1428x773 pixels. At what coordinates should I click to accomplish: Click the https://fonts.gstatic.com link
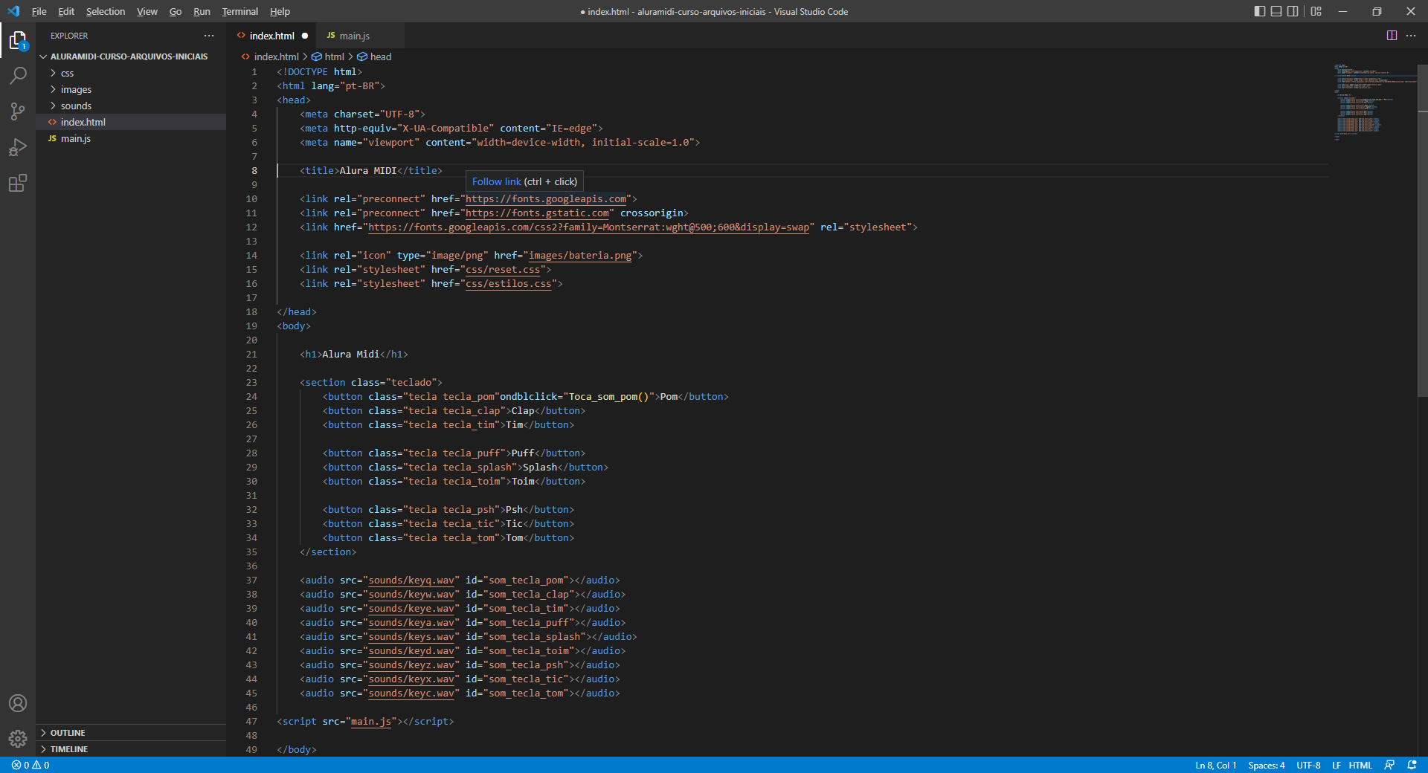[537, 213]
